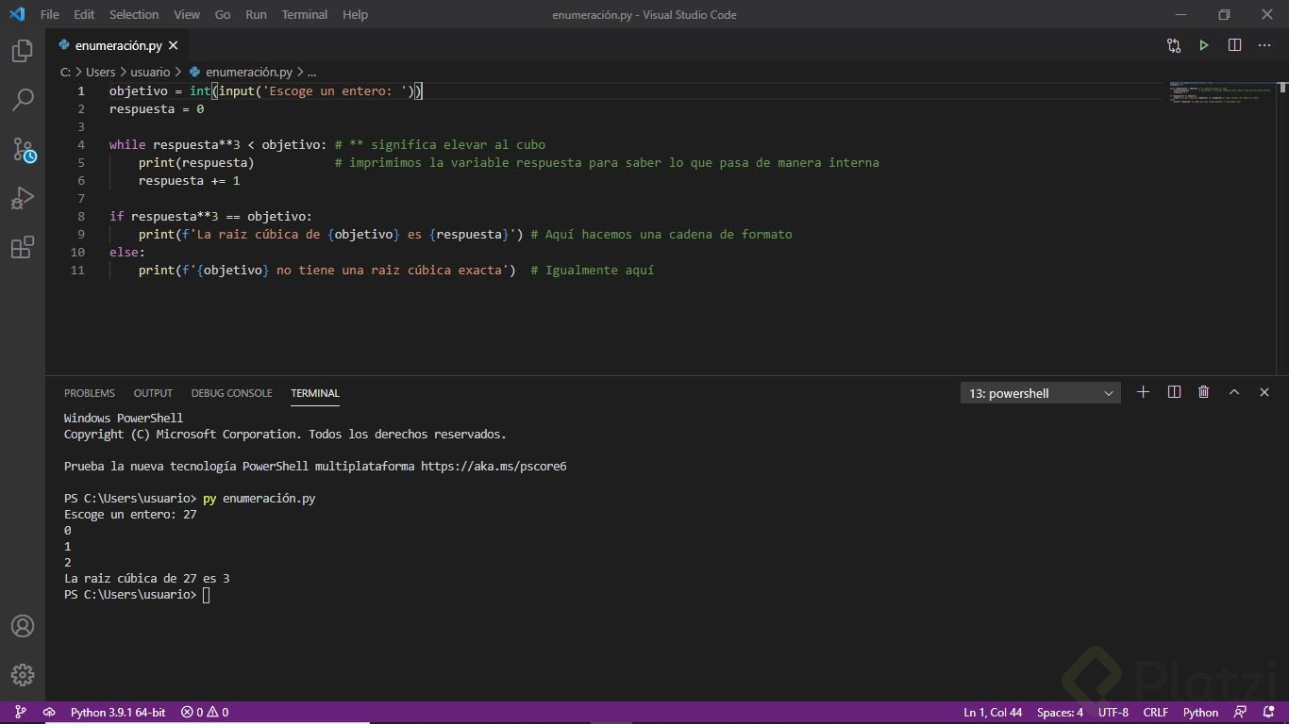Select the enumeración.py editor tab
The height and width of the screenshot is (724, 1289).
click(118, 45)
